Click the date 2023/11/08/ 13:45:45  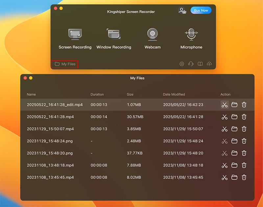click(183, 177)
